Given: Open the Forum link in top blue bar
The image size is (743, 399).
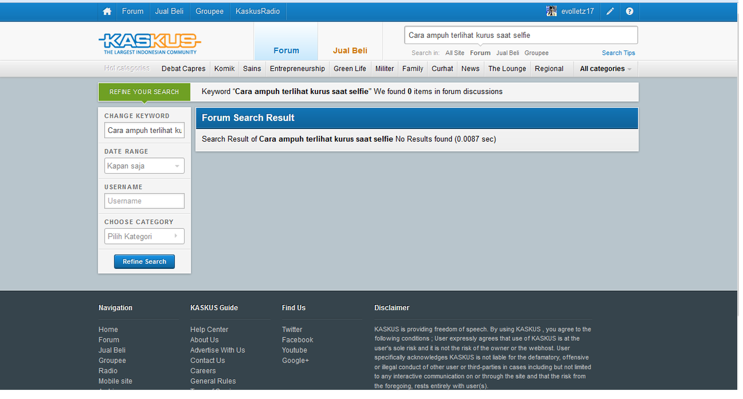Looking at the screenshot, I should pyautogui.click(x=133, y=11).
